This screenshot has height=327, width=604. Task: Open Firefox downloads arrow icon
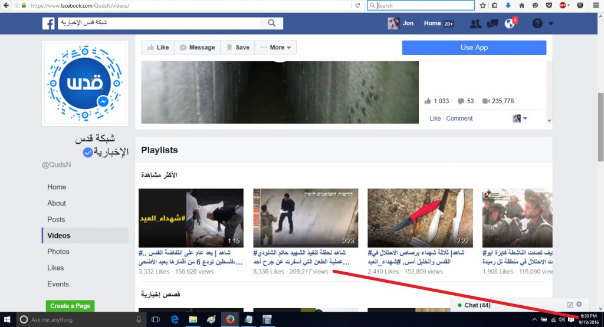(x=508, y=5)
